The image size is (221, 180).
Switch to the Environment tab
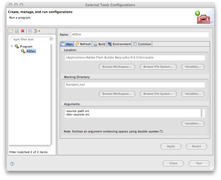[x=119, y=44]
